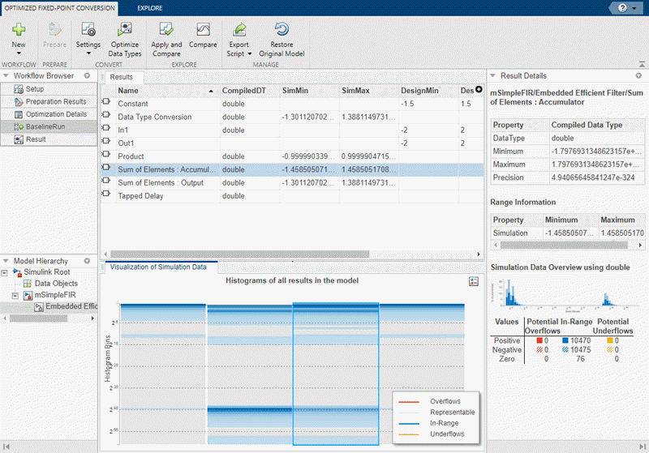Click Apply and Compare icon
This screenshot has height=453, width=649.
click(x=166, y=29)
